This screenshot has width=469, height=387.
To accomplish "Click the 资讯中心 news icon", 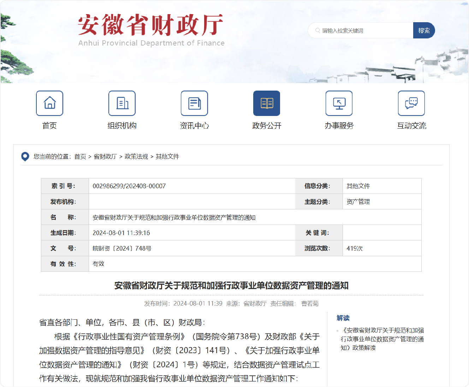I will (x=194, y=103).
